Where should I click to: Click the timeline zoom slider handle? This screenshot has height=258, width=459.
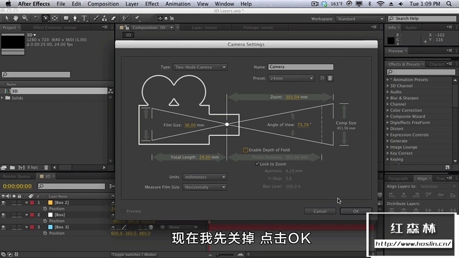point(217,255)
